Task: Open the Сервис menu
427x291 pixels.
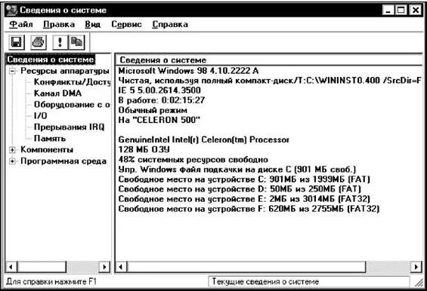Action: click(x=126, y=24)
